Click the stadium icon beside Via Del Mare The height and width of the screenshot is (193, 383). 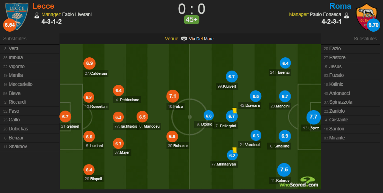coord(184,39)
